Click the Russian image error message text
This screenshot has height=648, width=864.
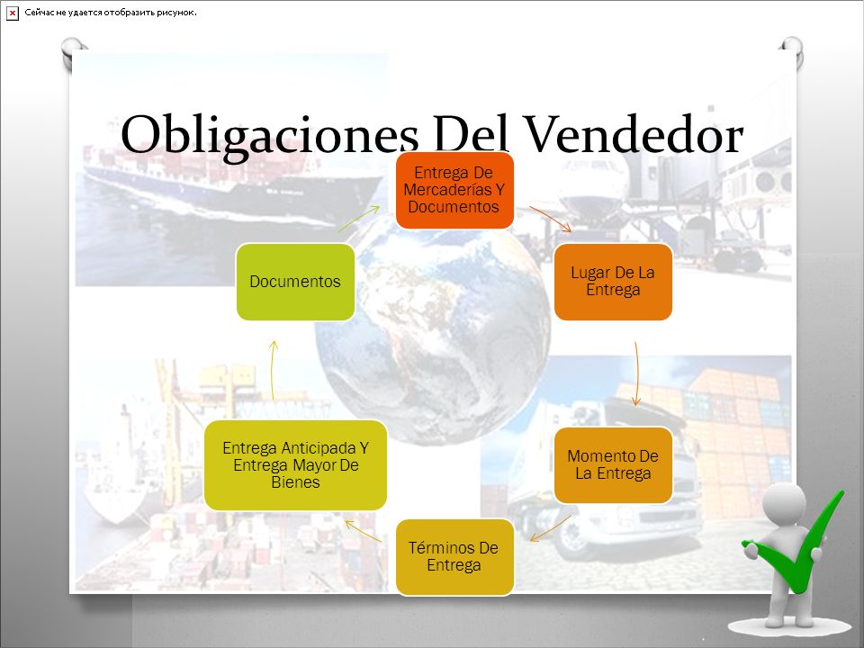tap(111, 12)
